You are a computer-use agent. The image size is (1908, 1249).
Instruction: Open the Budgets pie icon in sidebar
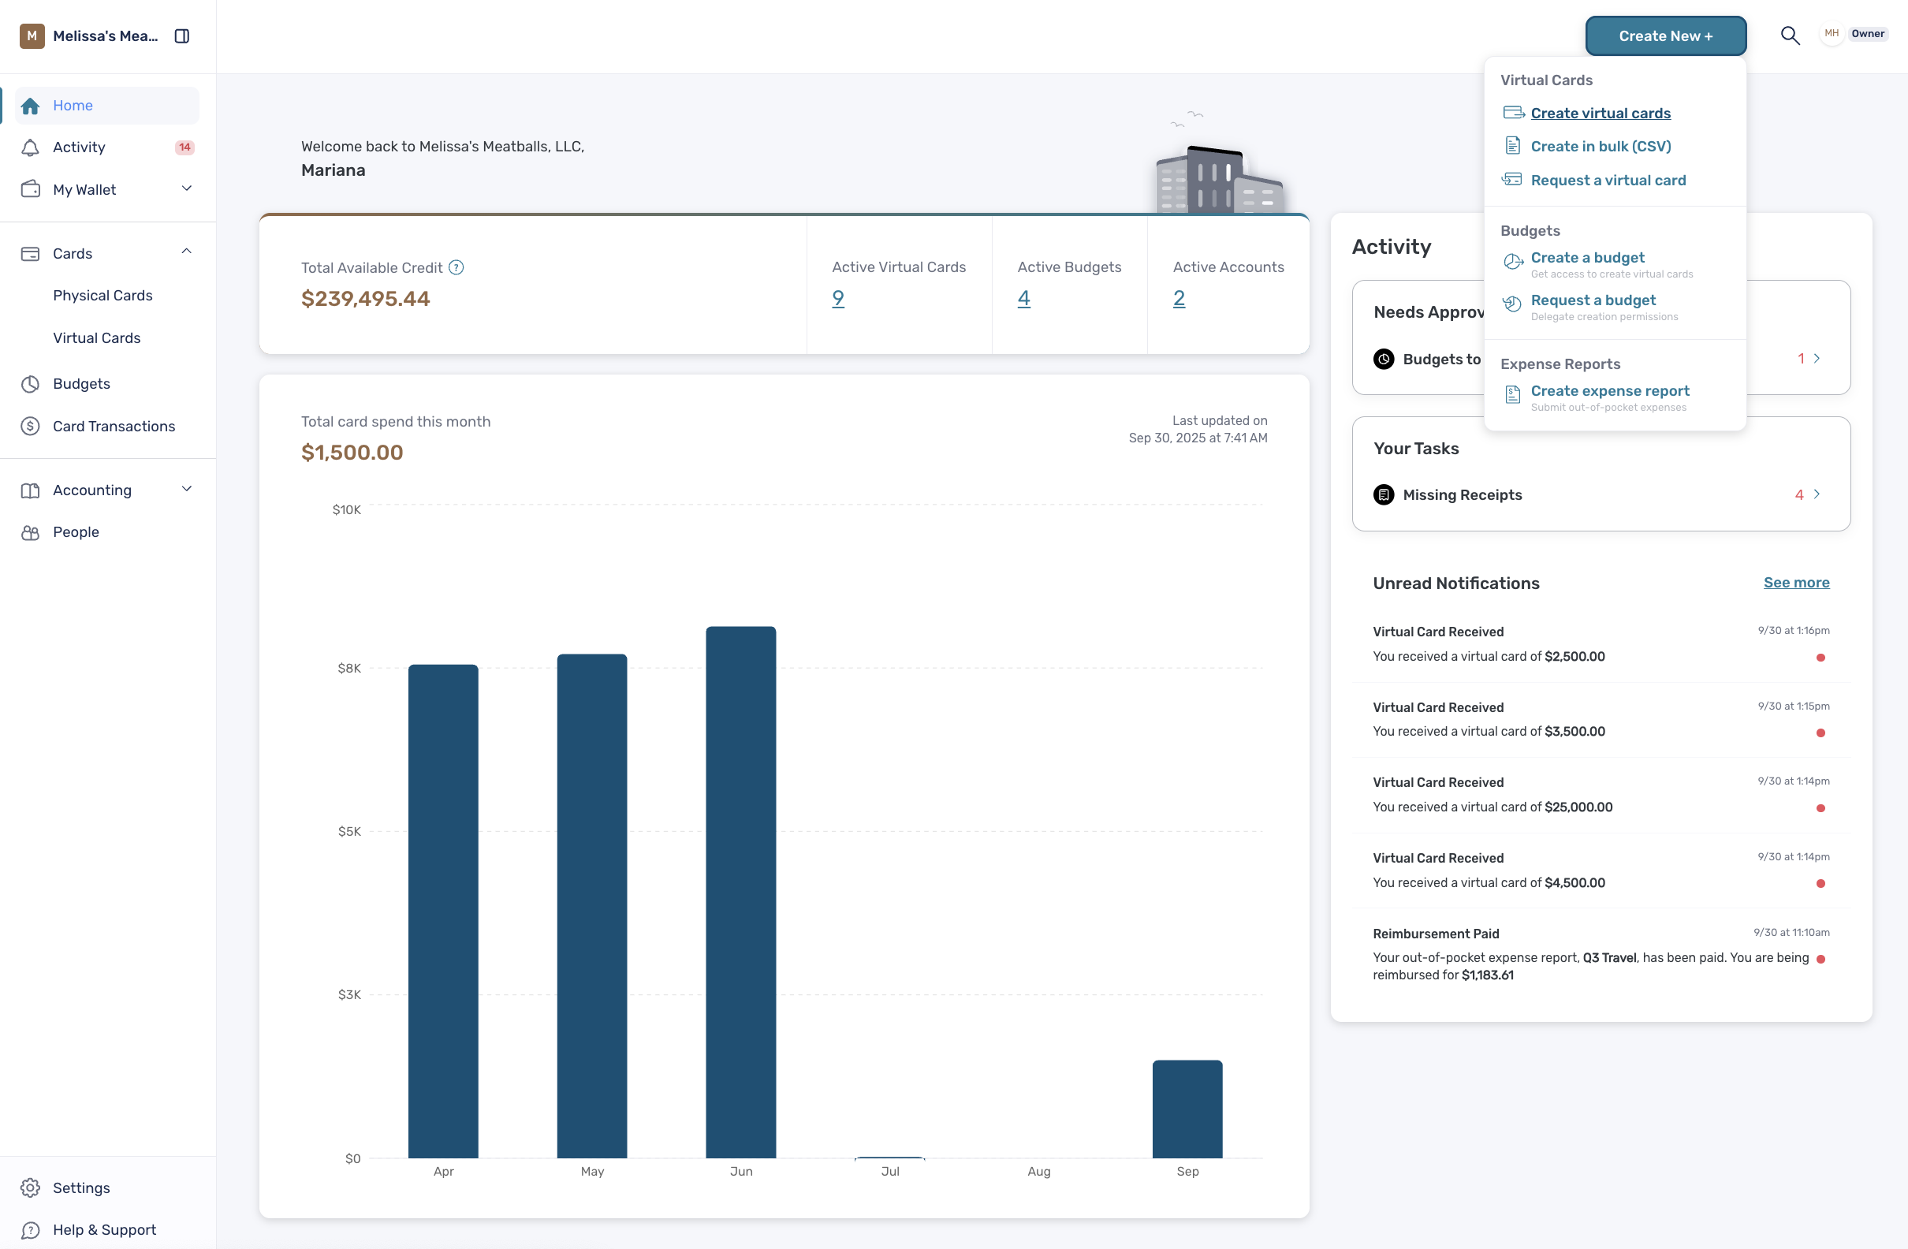click(x=31, y=384)
